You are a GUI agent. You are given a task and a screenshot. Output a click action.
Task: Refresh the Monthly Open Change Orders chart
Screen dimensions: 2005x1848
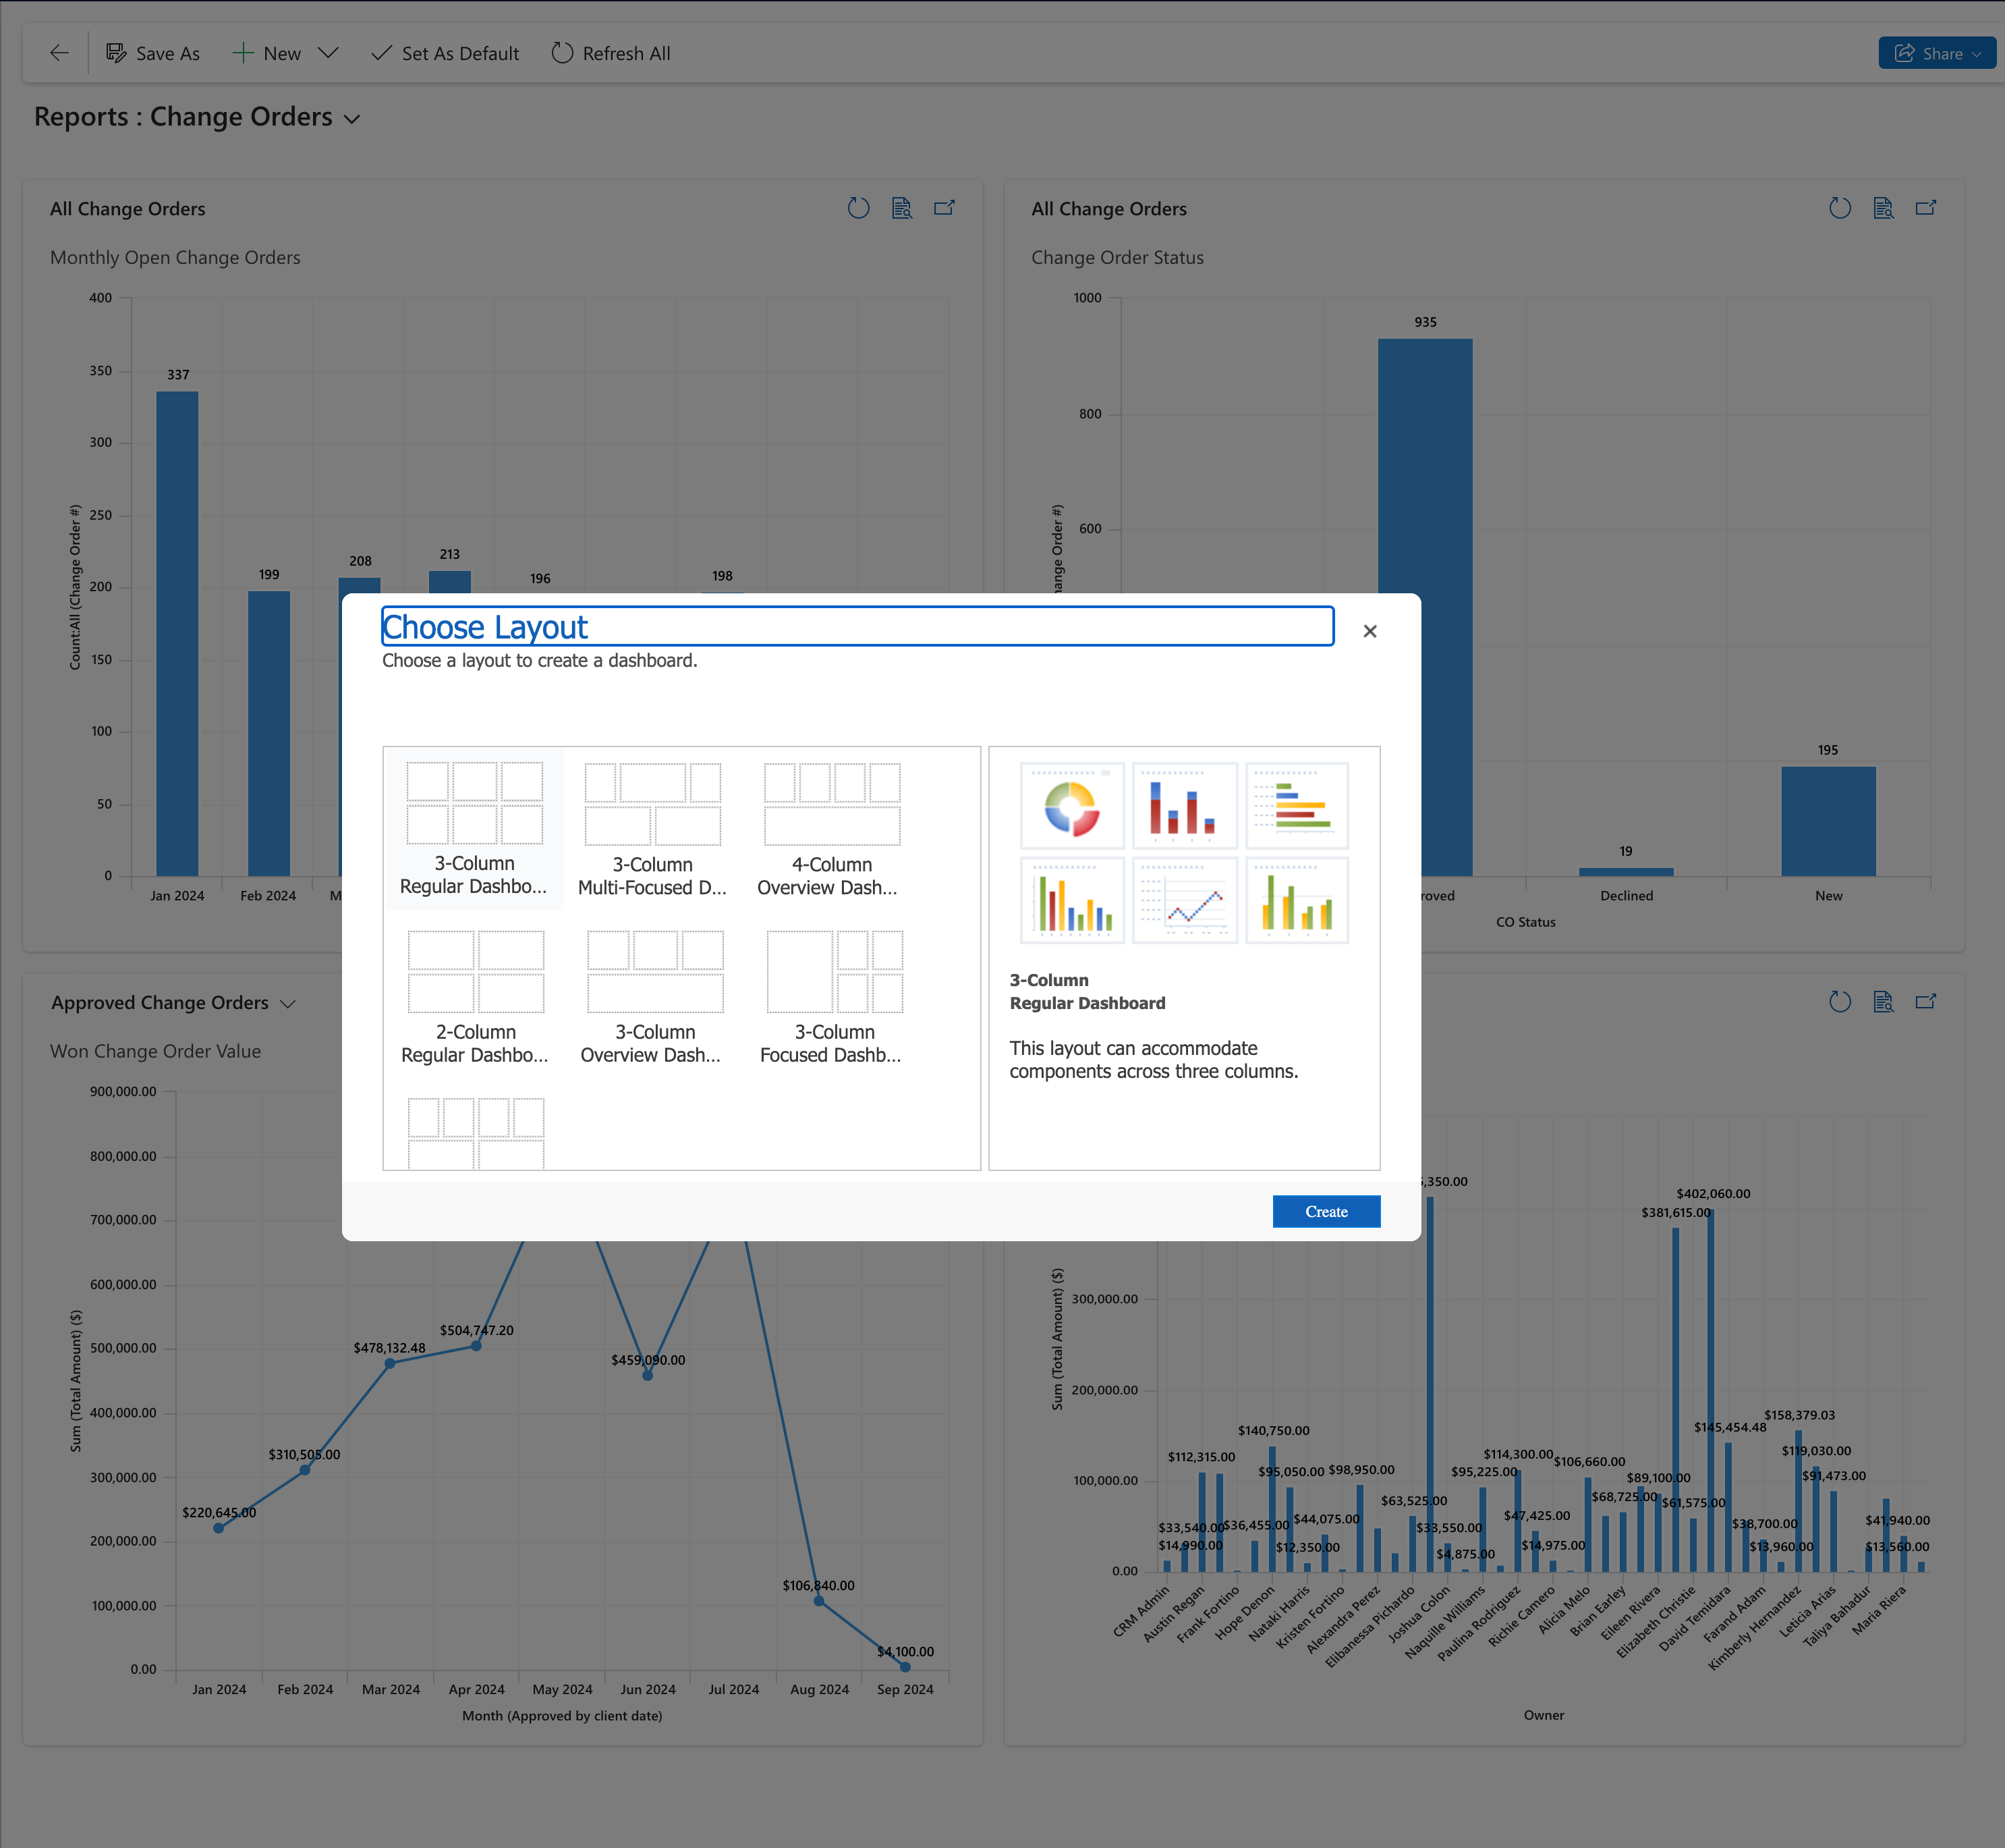point(857,208)
